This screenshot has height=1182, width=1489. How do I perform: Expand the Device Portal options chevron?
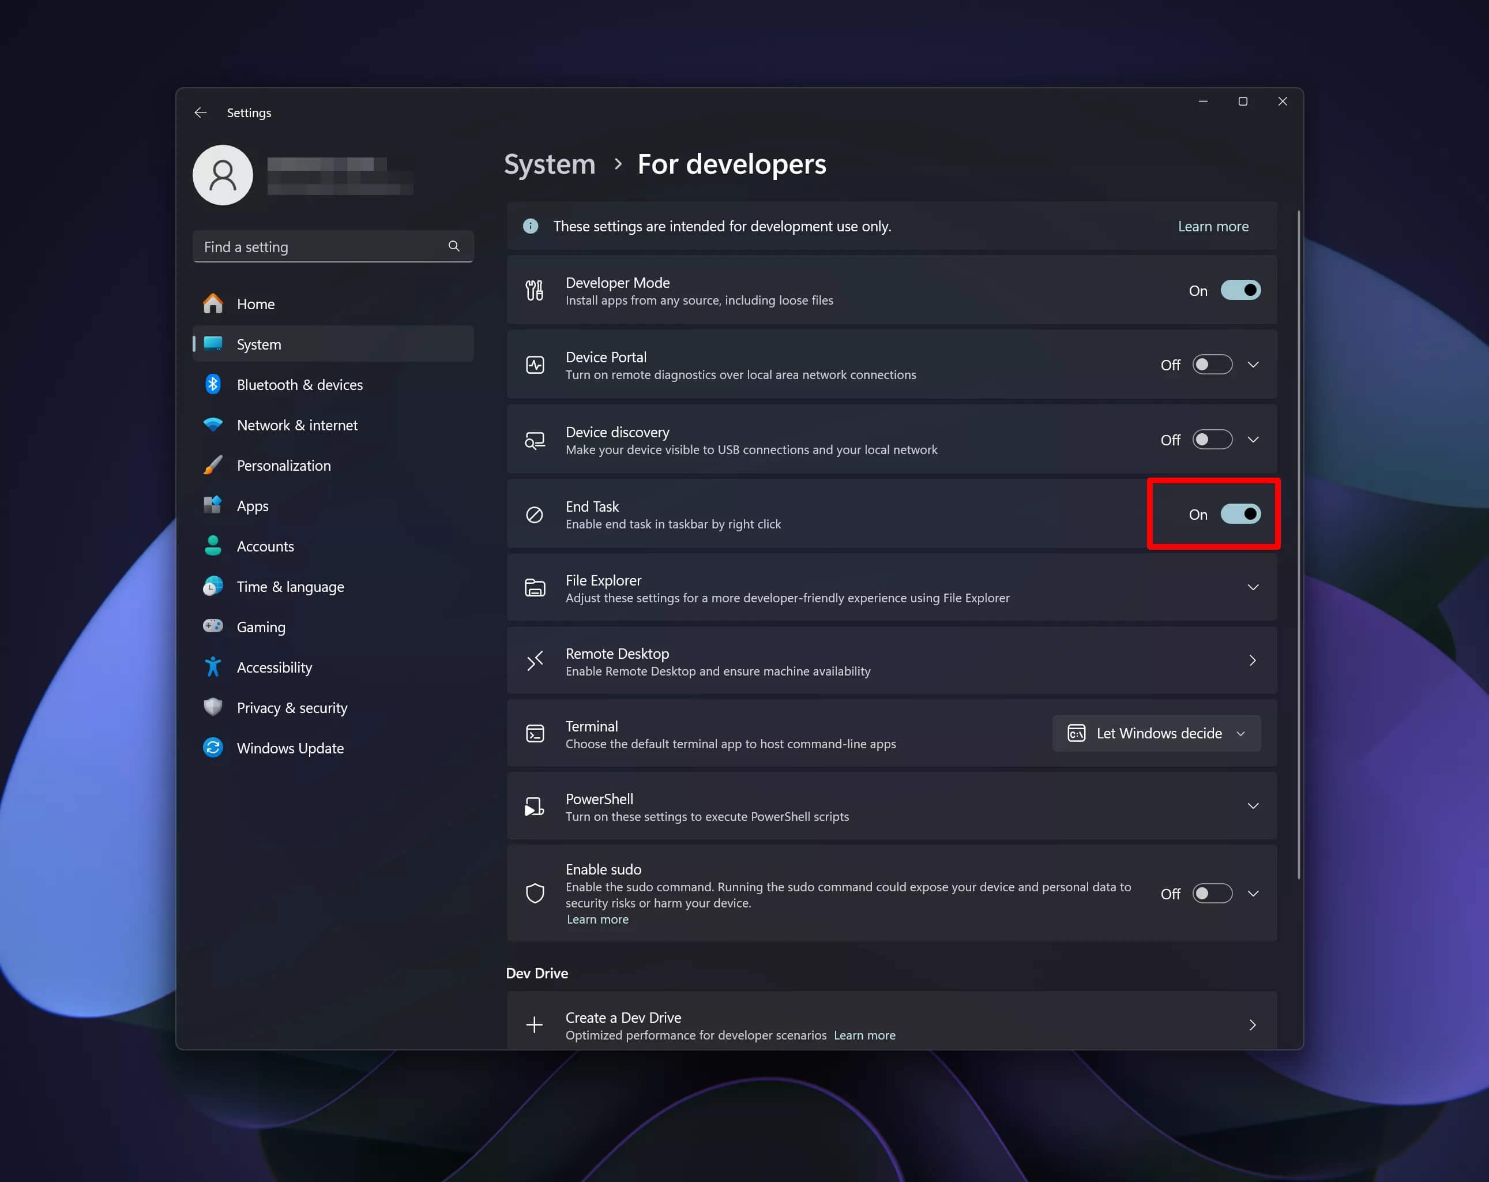pos(1253,365)
